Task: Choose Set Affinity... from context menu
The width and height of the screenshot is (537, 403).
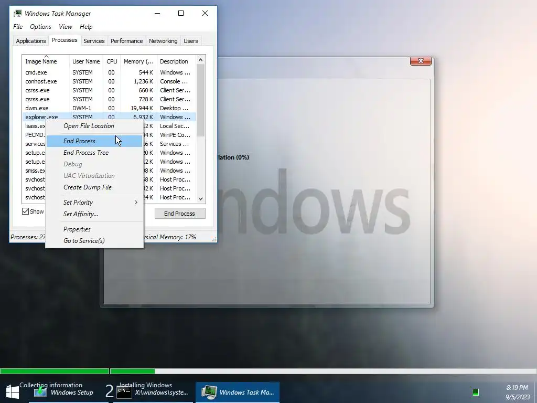Action: 94,214
